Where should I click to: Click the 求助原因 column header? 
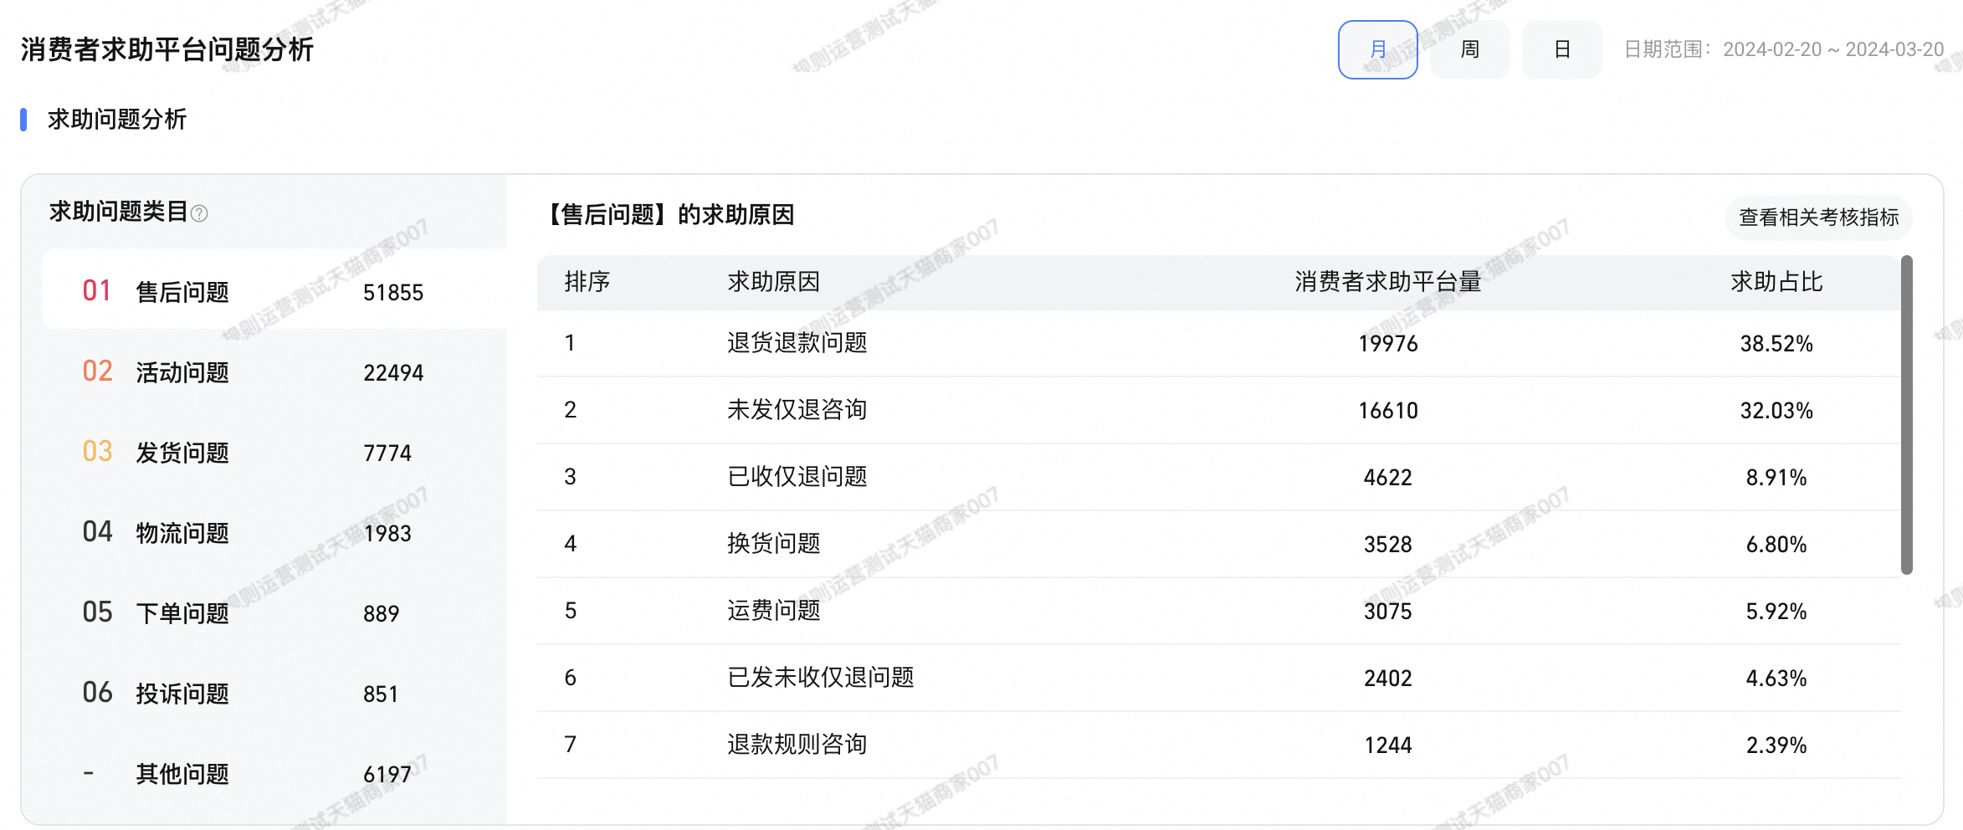[773, 282]
